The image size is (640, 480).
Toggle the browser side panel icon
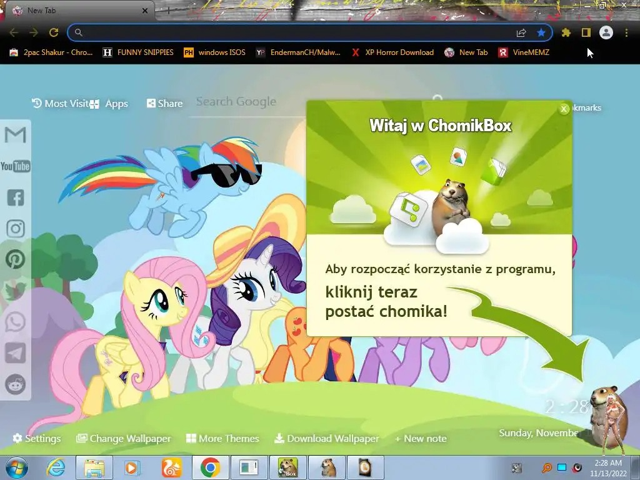point(586,32)
